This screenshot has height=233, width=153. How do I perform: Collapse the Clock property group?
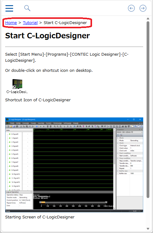click(x=118, y=143)
